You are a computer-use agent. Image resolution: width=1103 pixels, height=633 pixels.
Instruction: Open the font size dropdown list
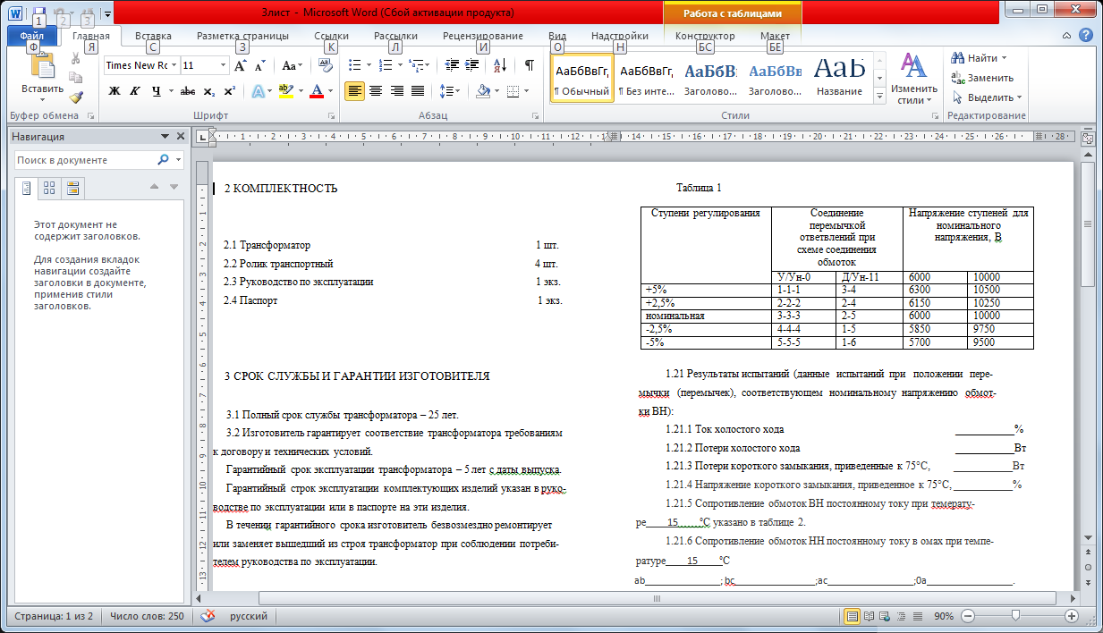pos(222,65)
